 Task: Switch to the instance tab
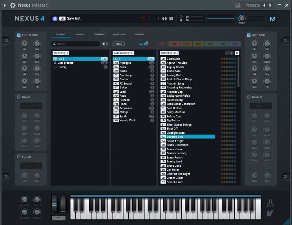tap(139, 34)
